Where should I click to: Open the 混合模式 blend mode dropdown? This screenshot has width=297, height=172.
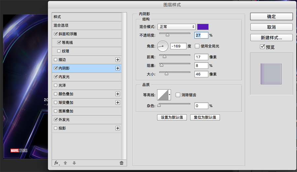coord(177,27)
